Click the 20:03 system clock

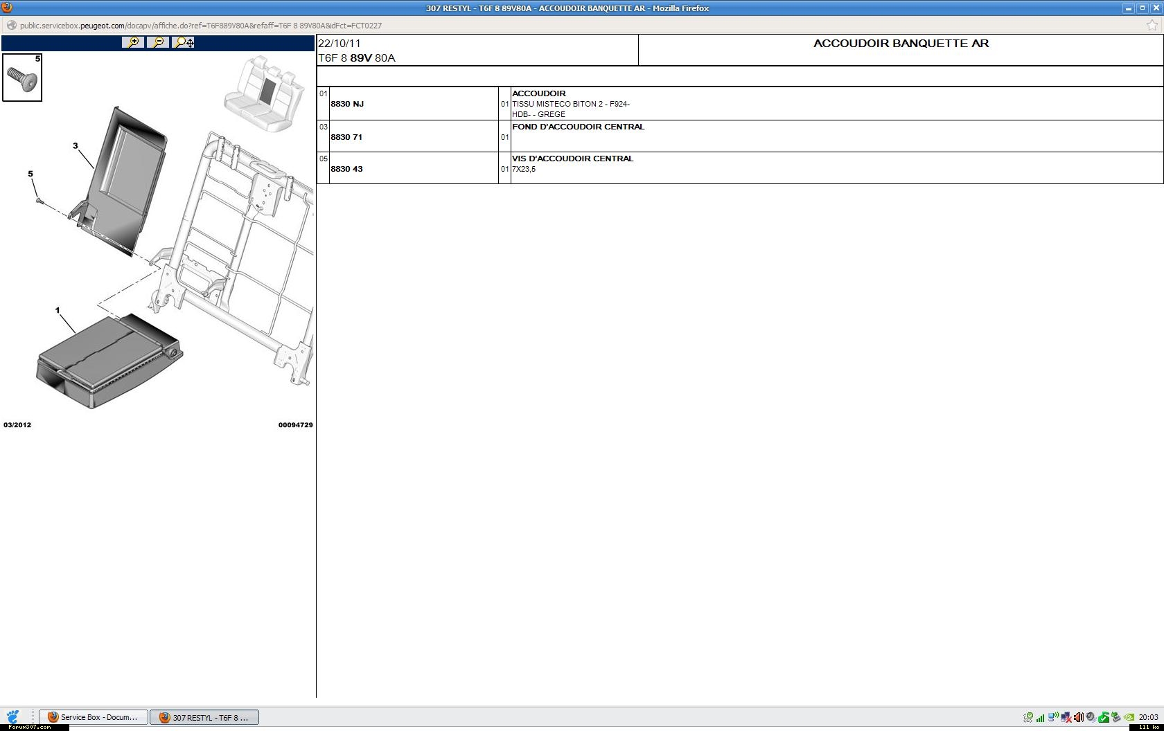tap(1148, 717)
